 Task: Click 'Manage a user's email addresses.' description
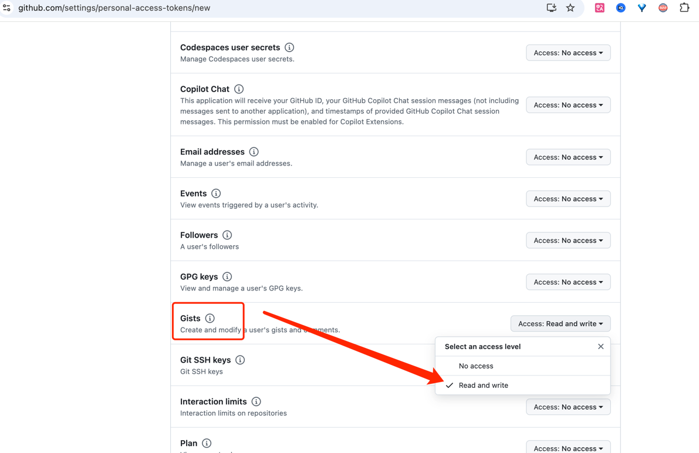237,163
